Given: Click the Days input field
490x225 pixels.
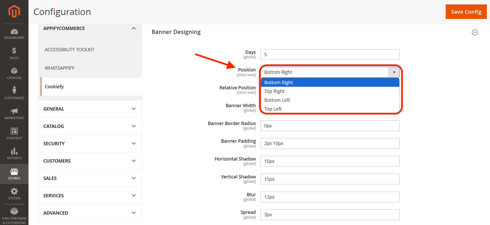Looking at the screenshot, I should (330, 54).
